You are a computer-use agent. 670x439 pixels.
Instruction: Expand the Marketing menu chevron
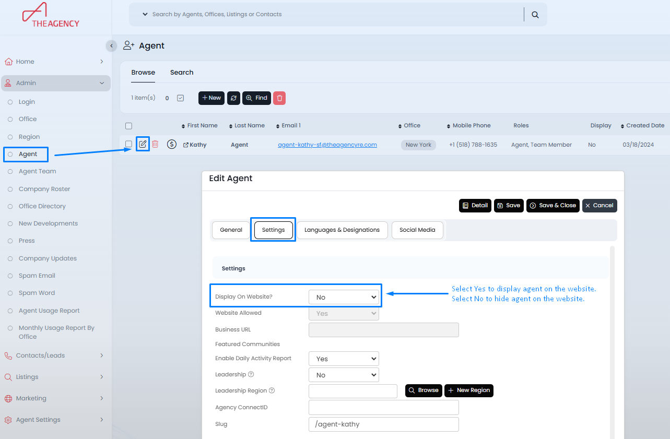click(x=102, y=398)
